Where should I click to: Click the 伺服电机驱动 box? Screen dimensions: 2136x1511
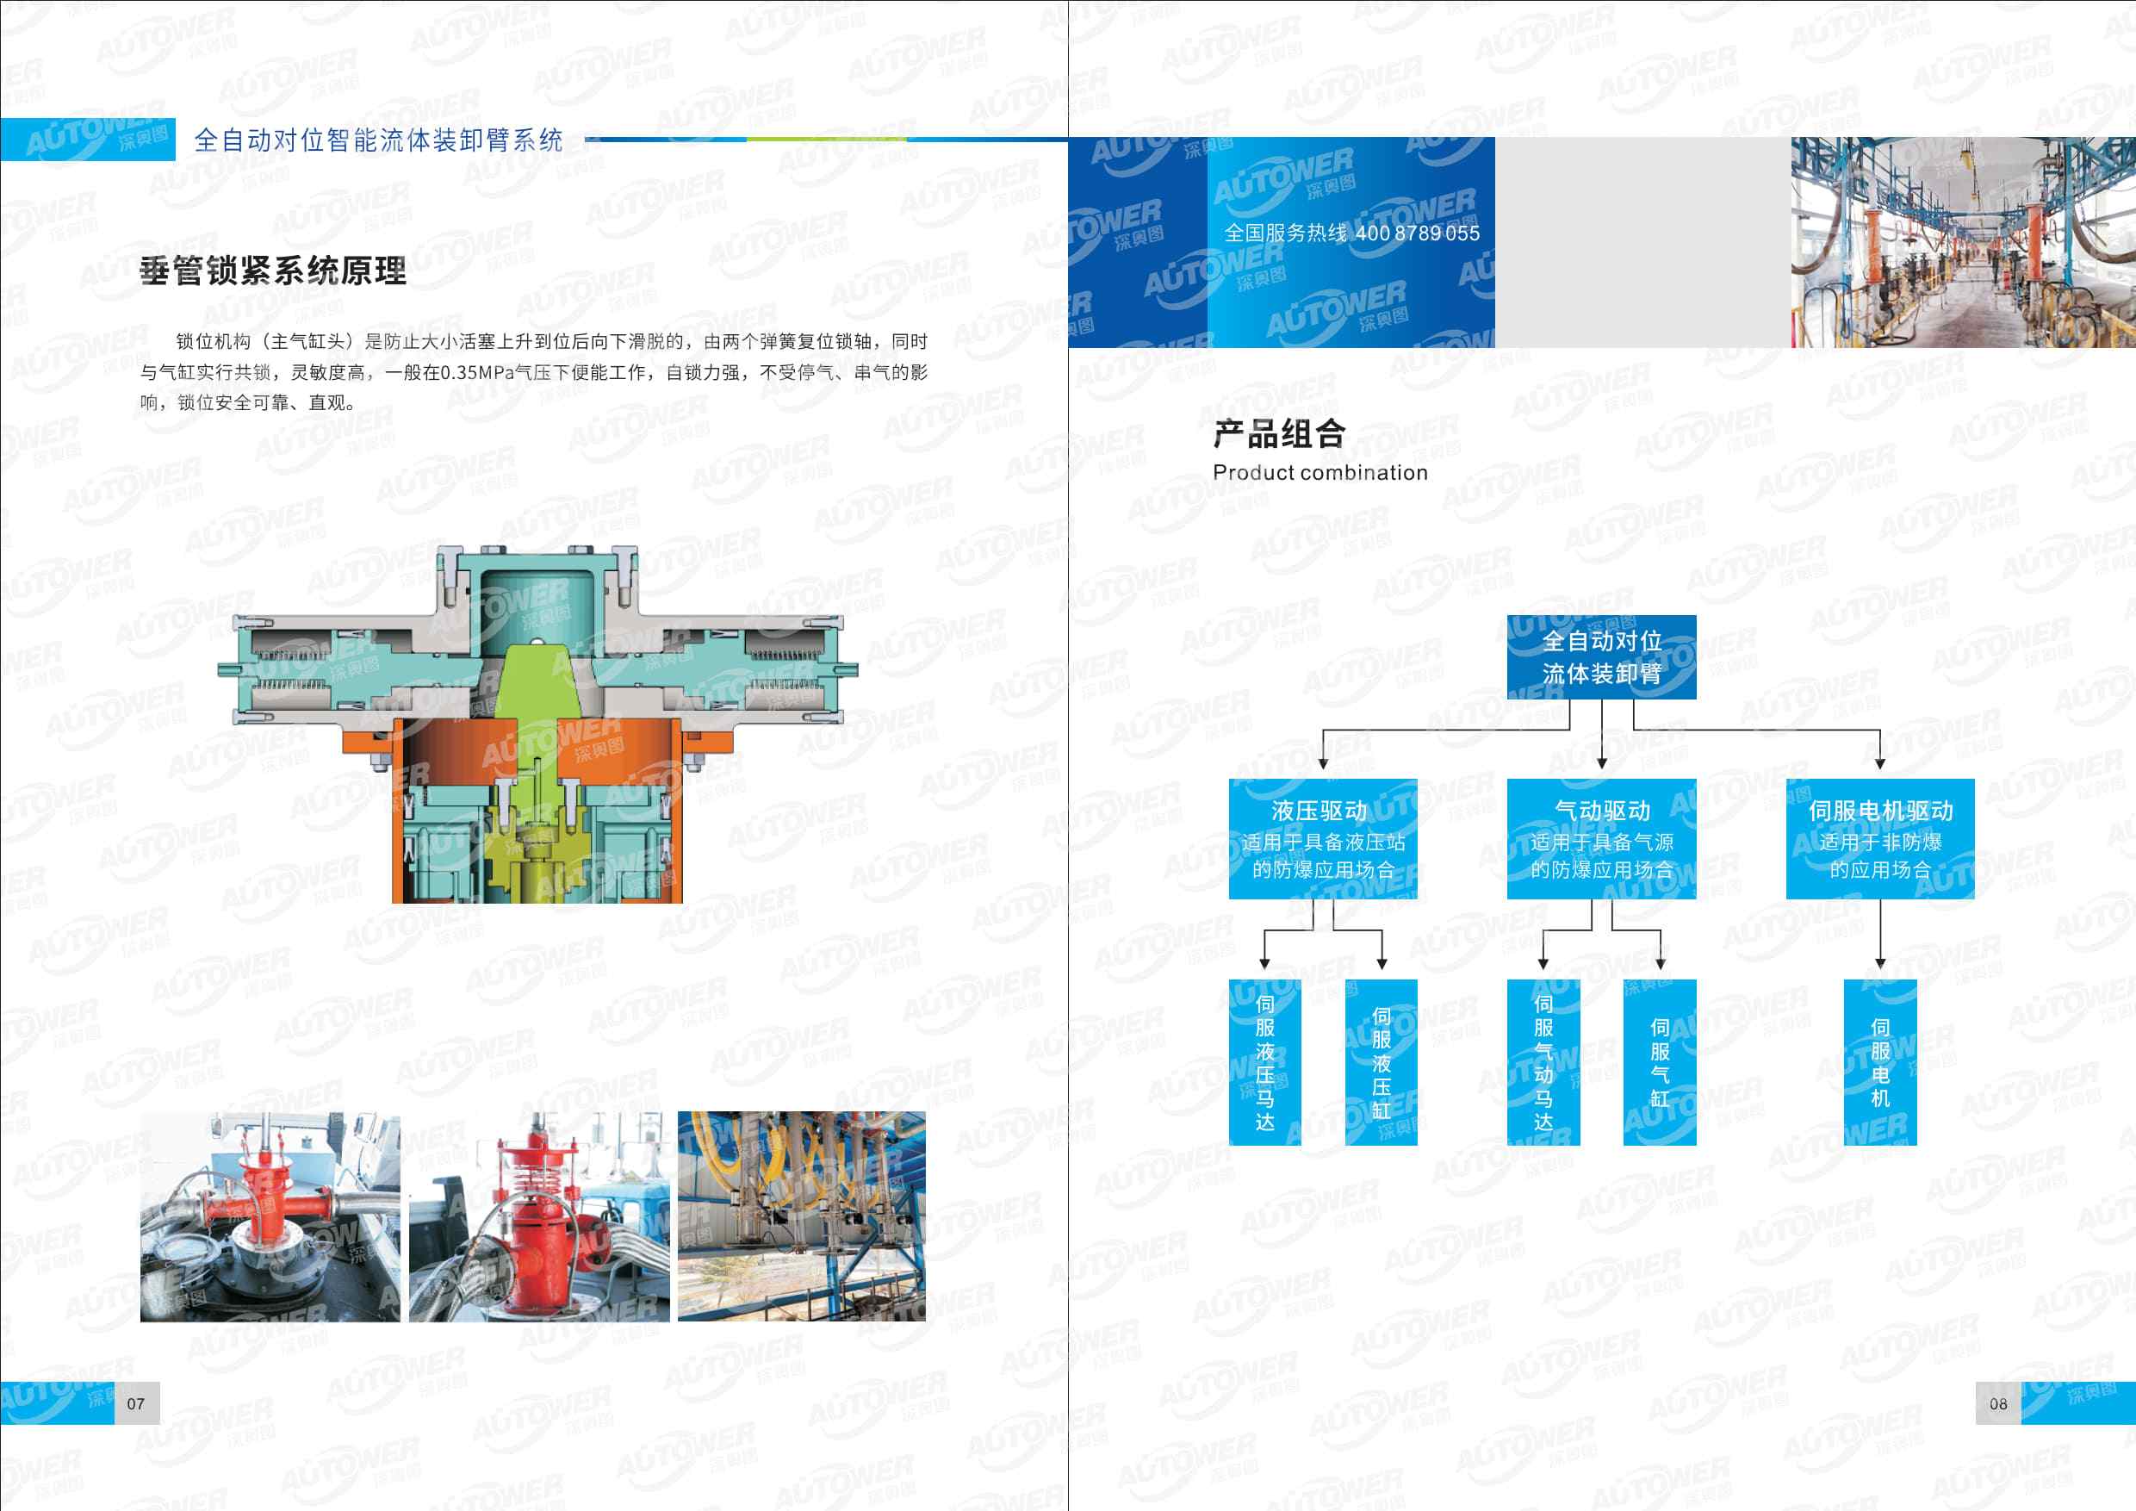click(x=1880, y=838)
